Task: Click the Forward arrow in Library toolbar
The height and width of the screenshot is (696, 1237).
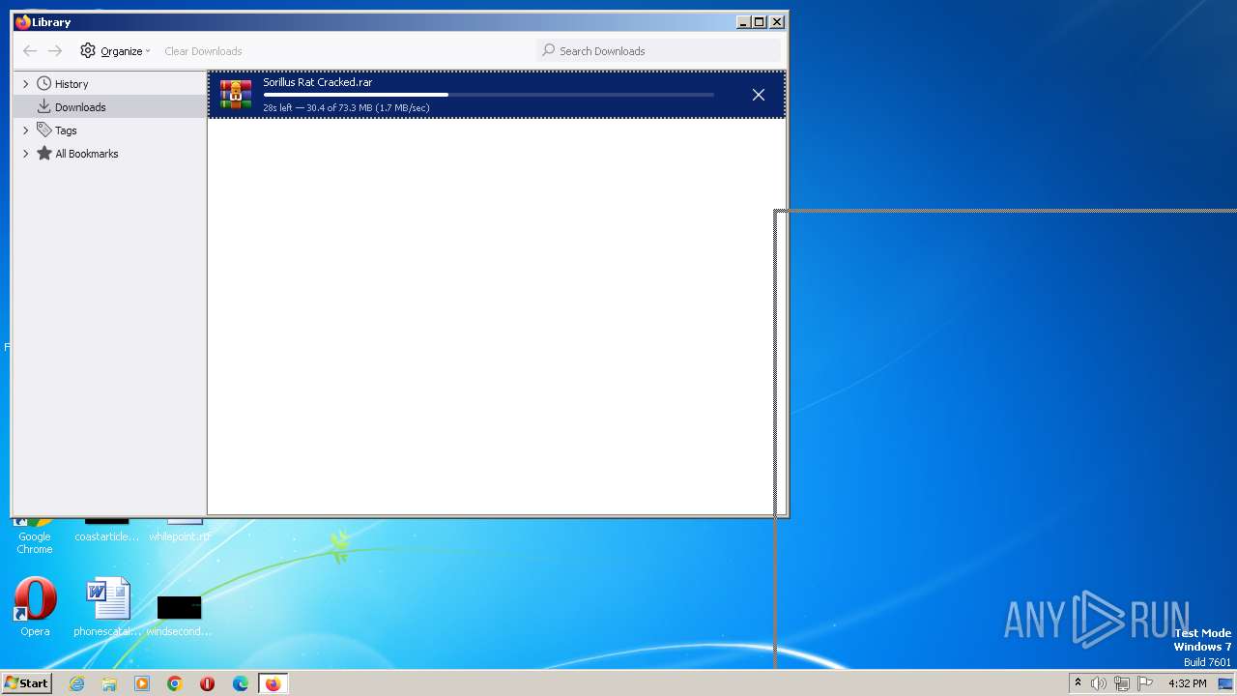Action: pos(55,51)
